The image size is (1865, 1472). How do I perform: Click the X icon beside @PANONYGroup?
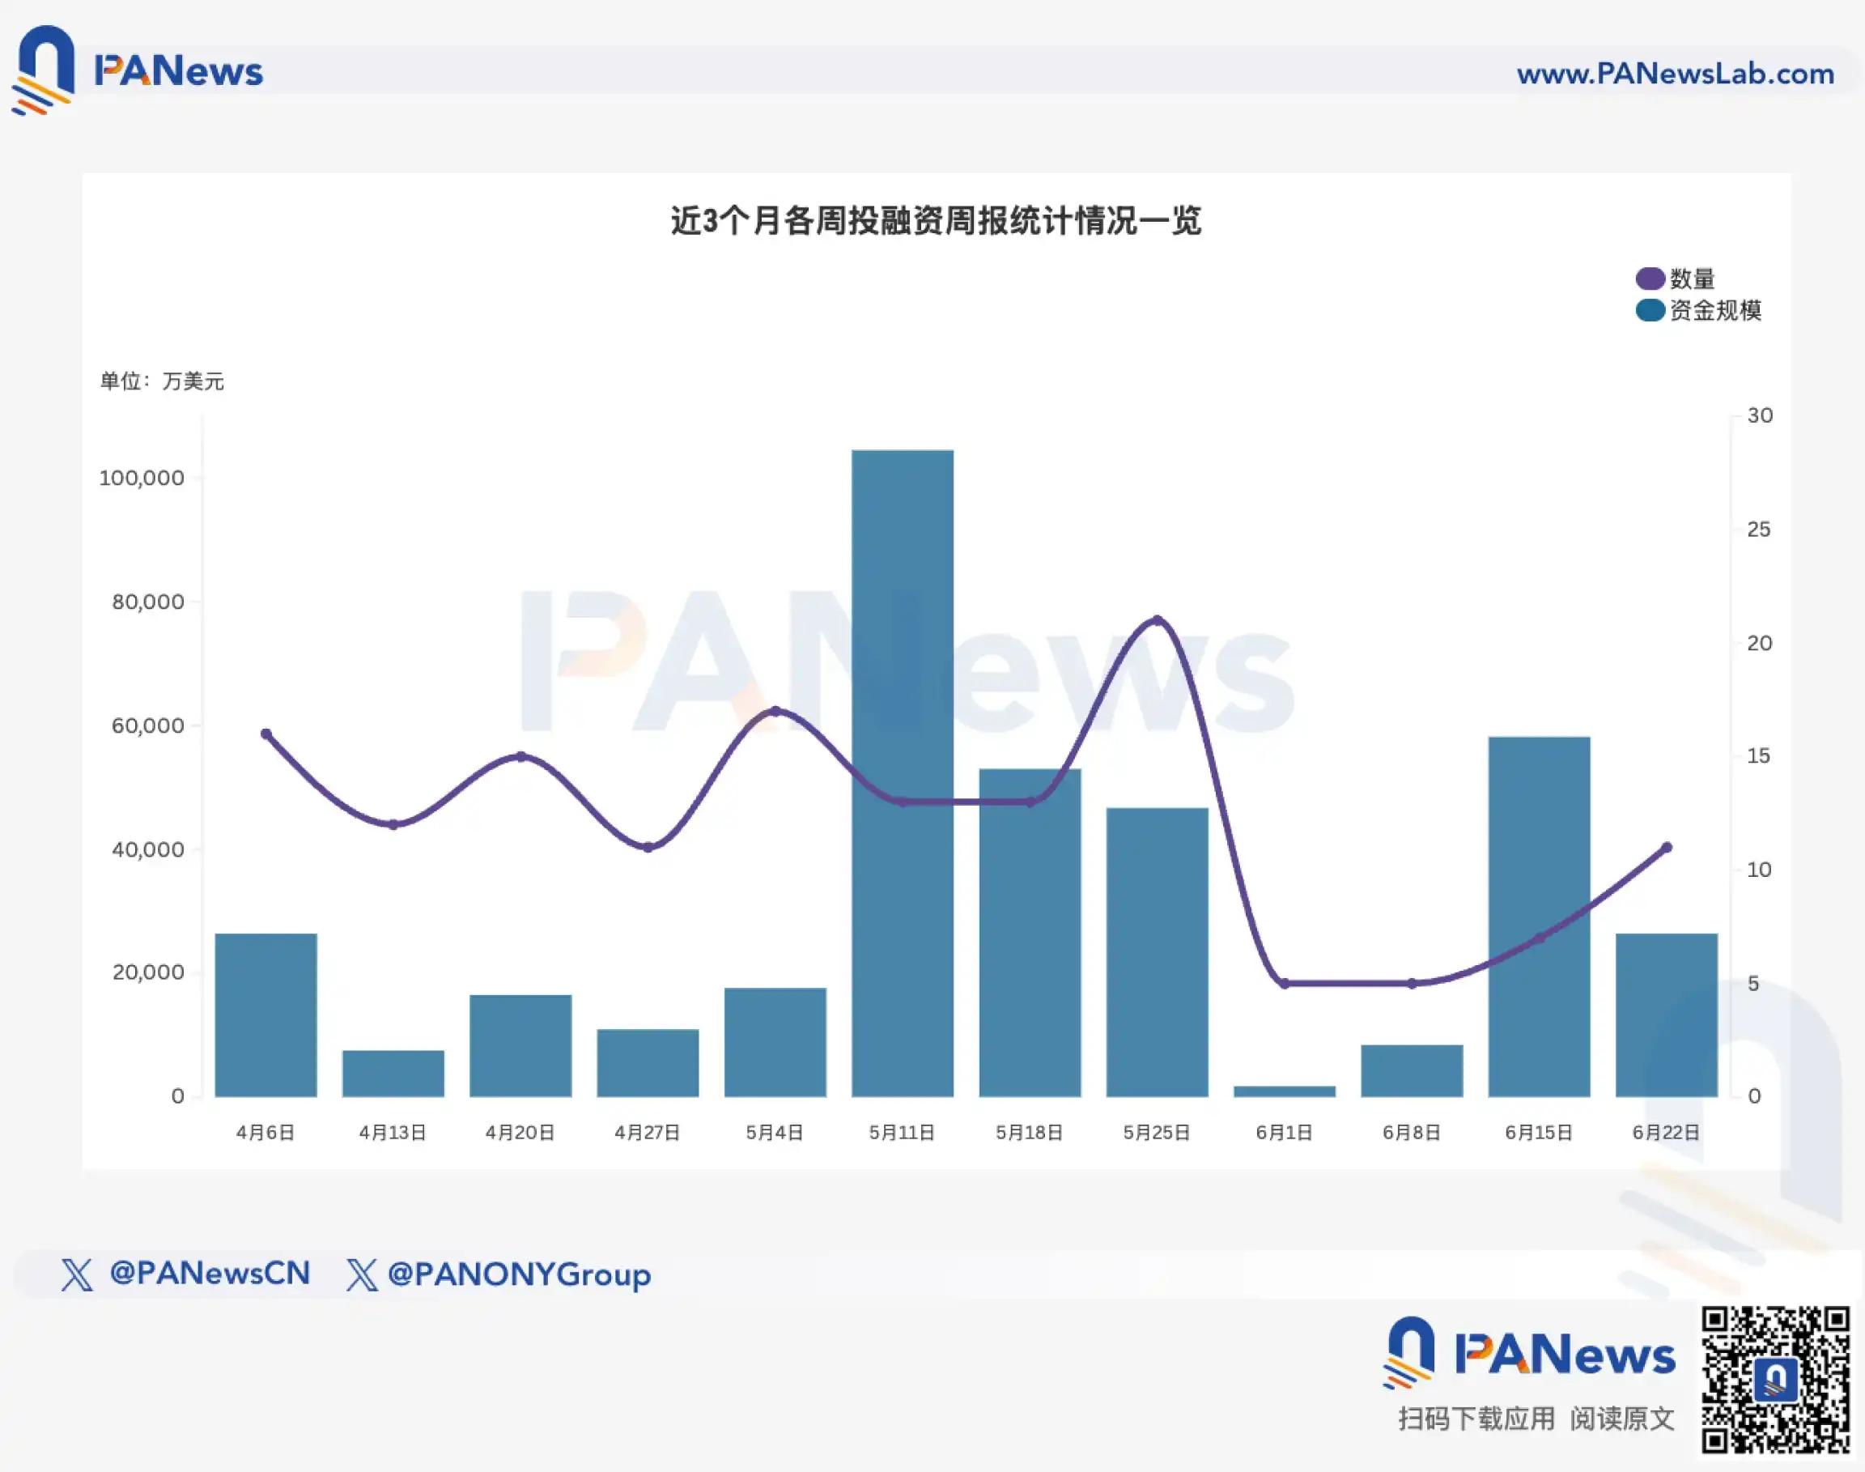362,1274
